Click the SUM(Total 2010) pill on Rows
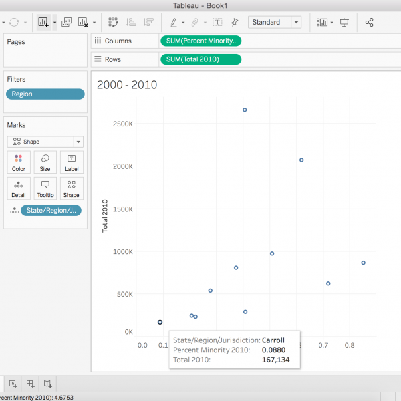This screenshot has width=401, height=401. coord(200,59)
